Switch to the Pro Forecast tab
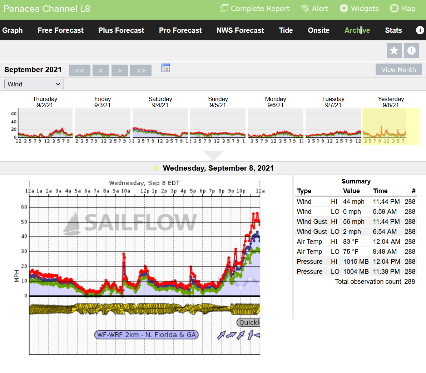 pyautogui.click(x=180, y=30)
